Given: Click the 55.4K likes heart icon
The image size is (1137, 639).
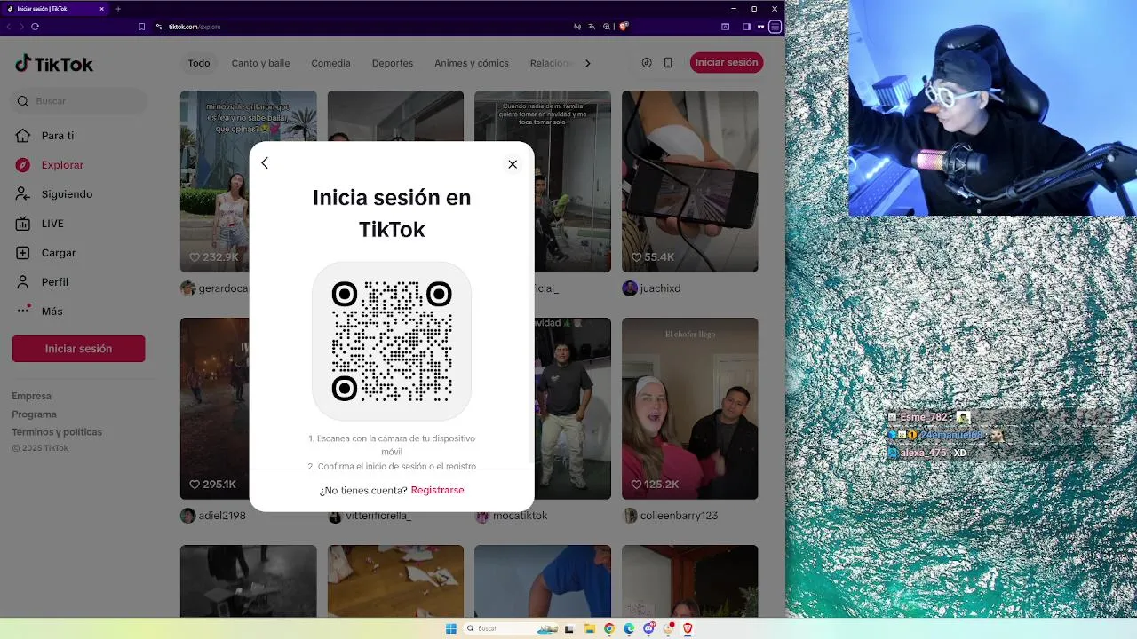Looking at the screenshot, I should click(x=636, y=257).
